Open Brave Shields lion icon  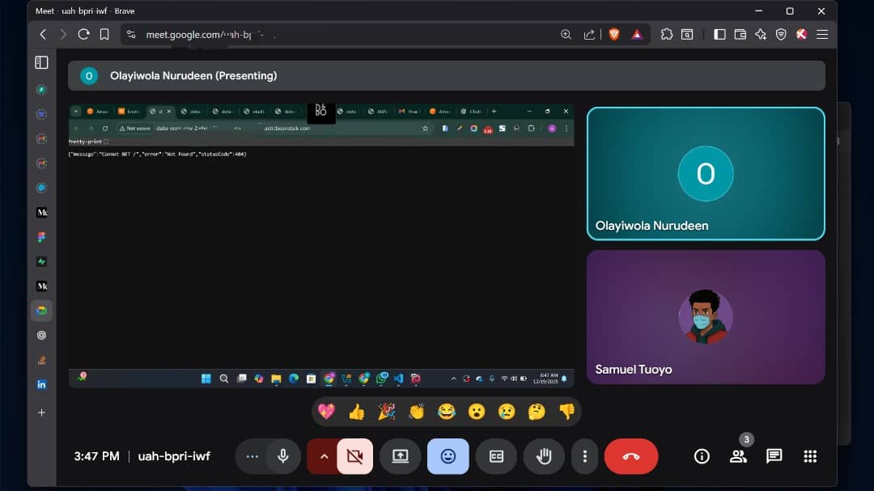614,35
